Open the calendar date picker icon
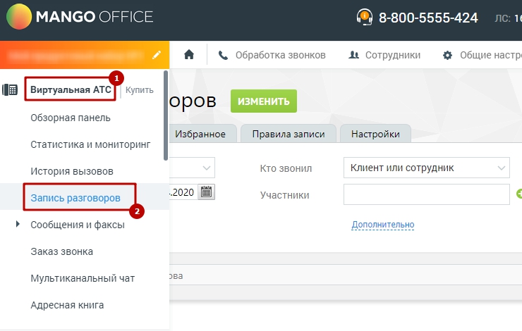Screen dimensions: 522x331 (x=206, y=192)
